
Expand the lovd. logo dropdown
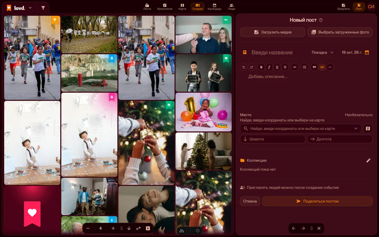coord(30,8)
